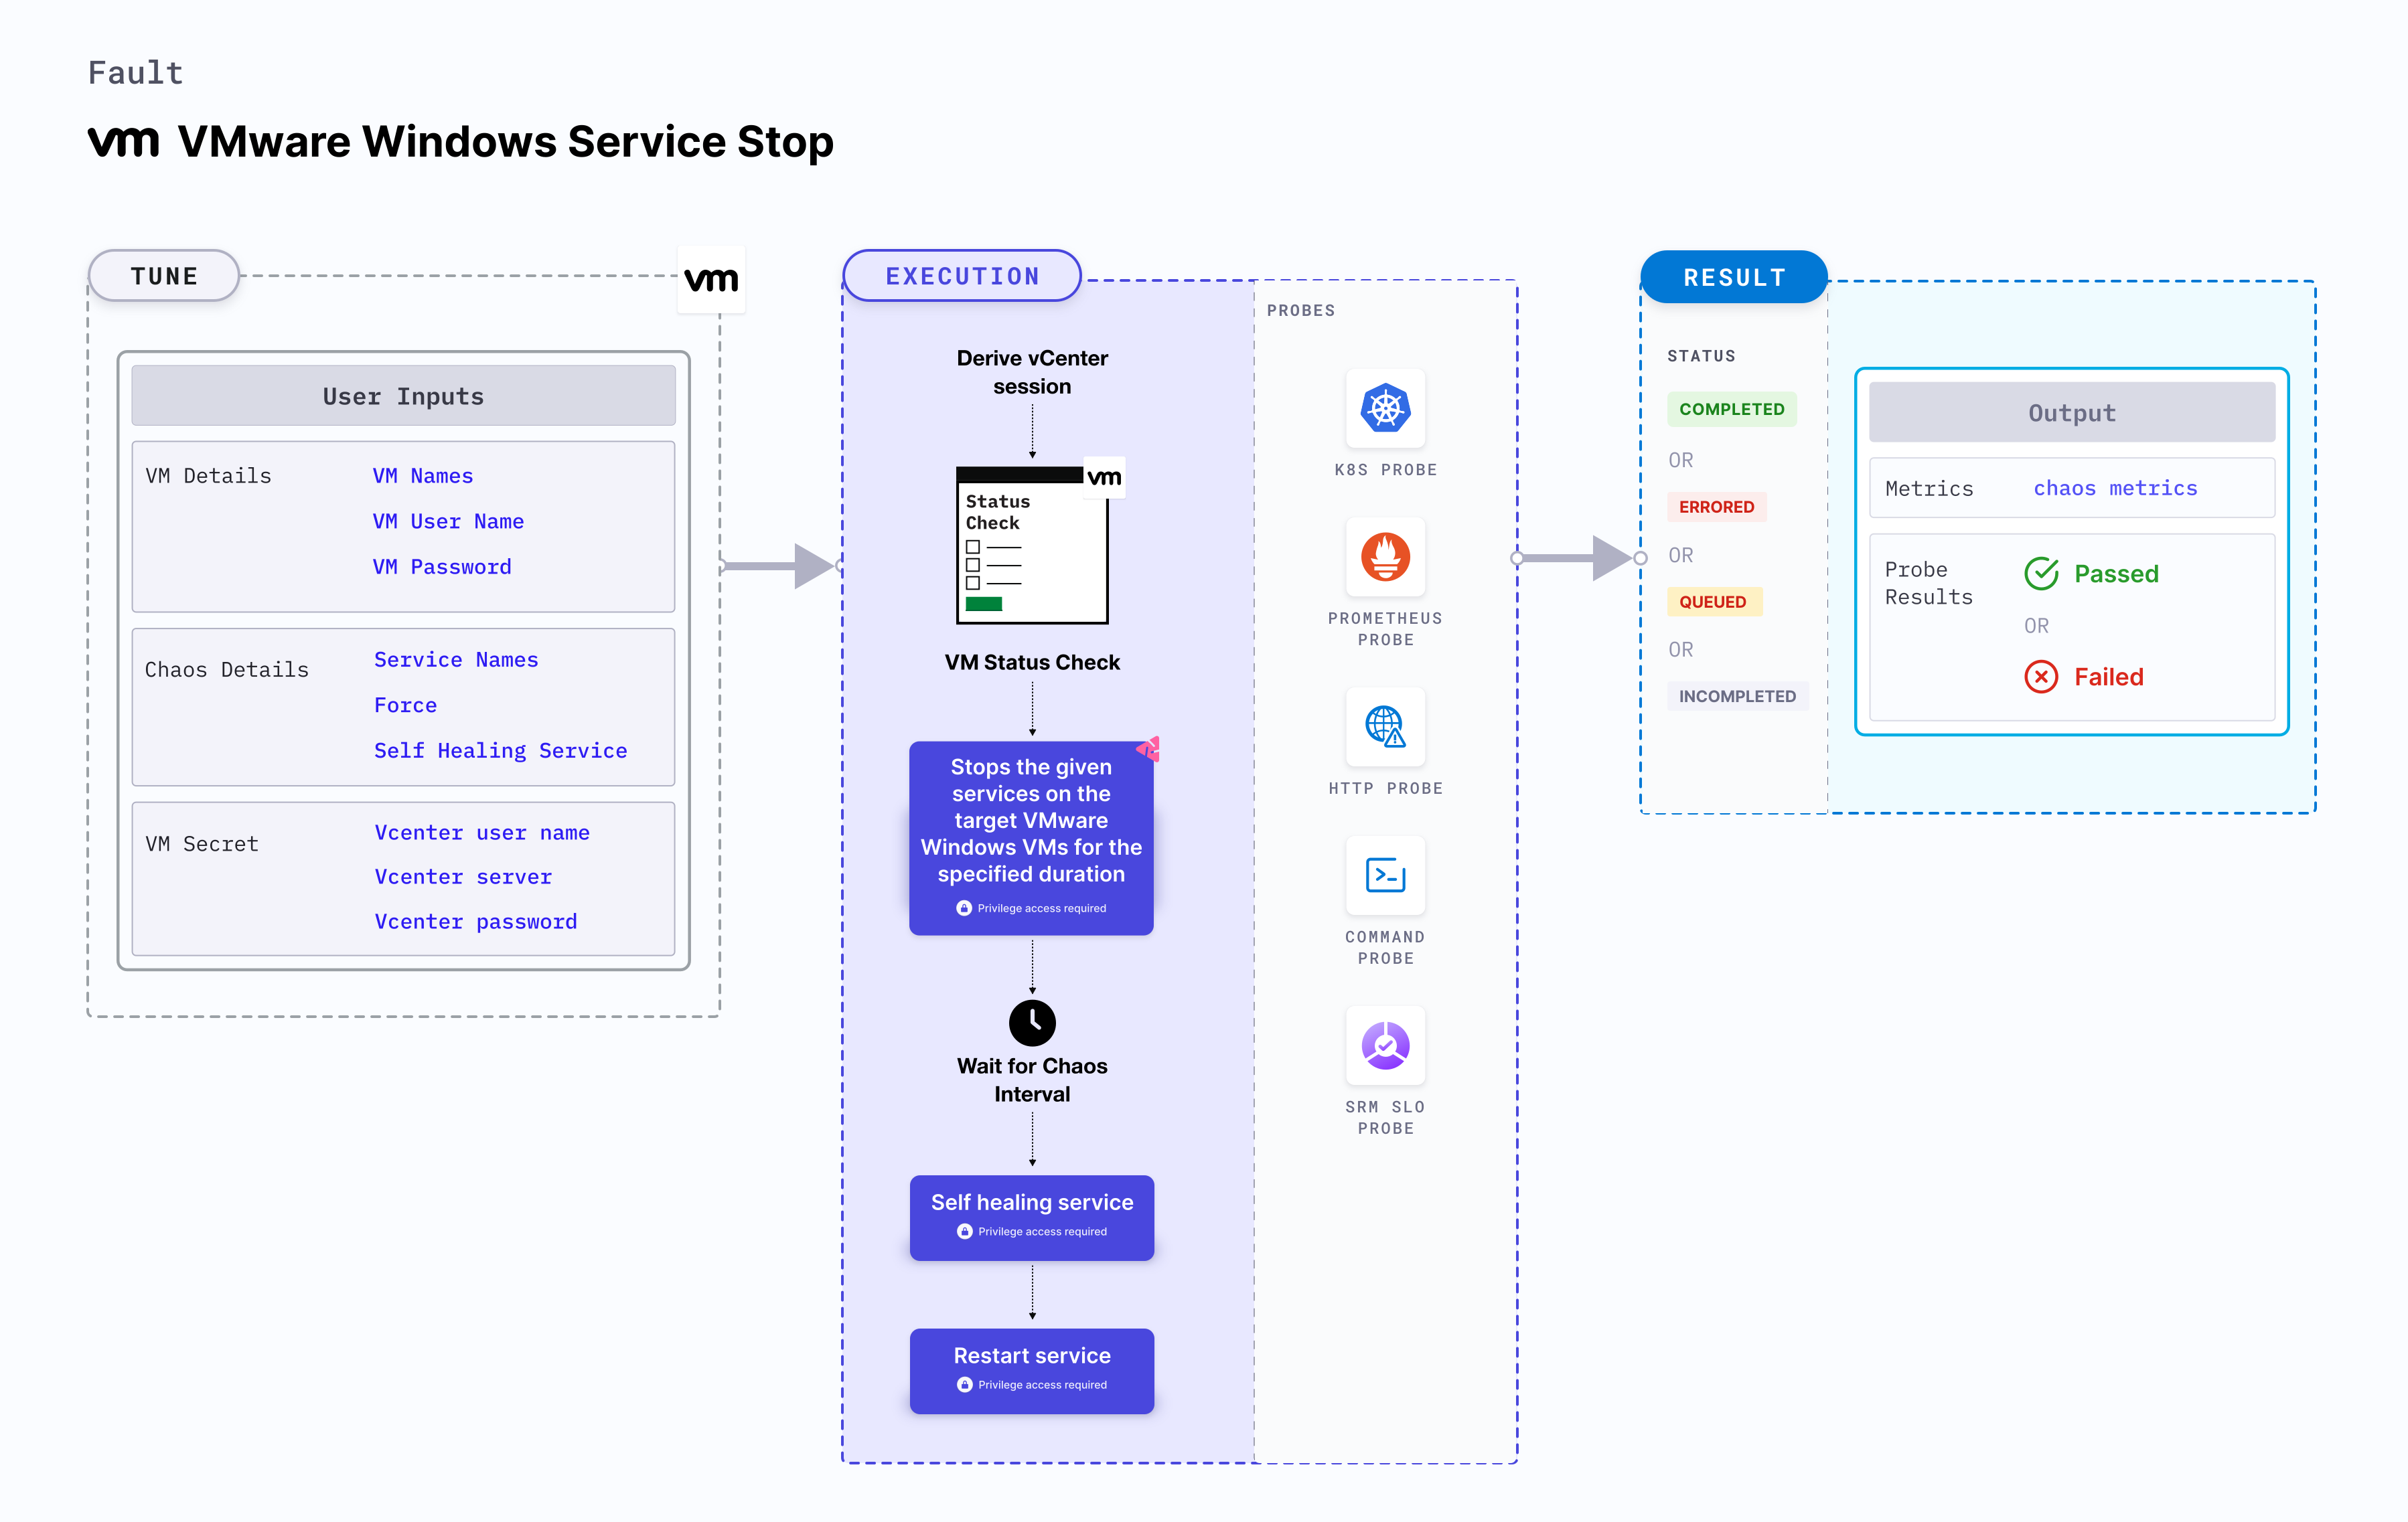Open the User Inputs header
Viewport: 2408px width, 1522px height.
(x=402, y=396)
